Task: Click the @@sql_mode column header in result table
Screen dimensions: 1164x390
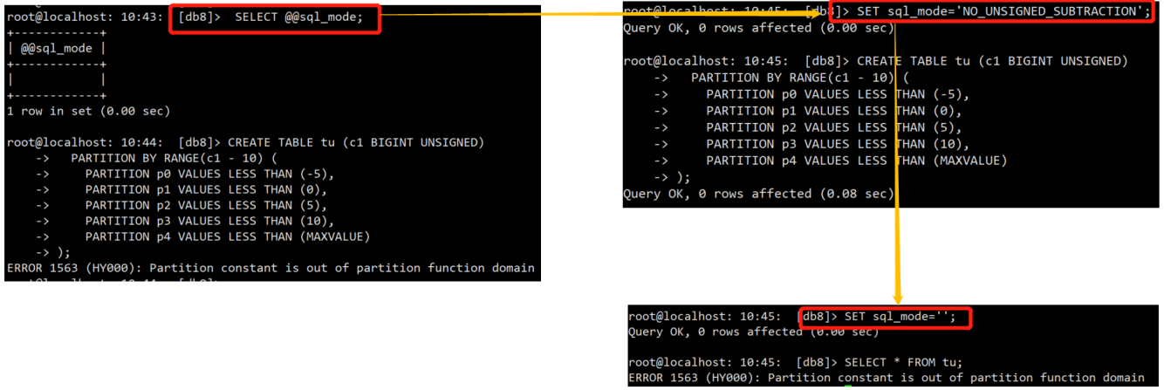Action: [x=56, y=49]
